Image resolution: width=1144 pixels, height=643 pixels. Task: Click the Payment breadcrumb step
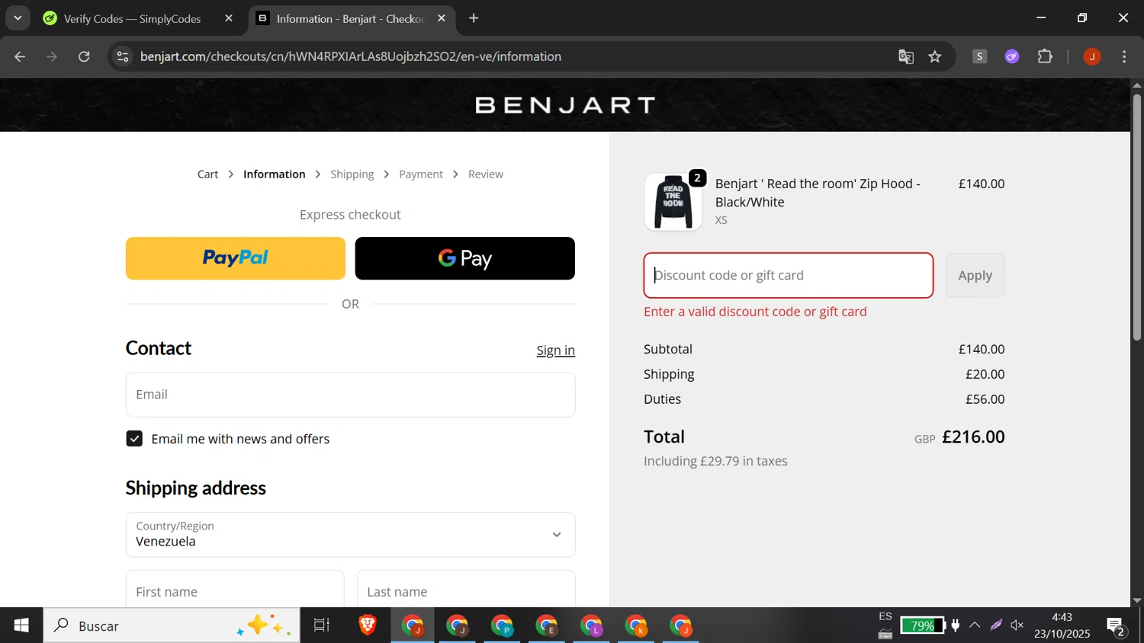click(x=421, y=174)
